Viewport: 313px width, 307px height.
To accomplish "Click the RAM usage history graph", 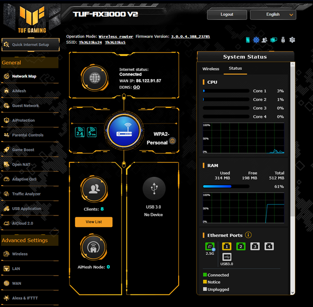I will (x=243, y=208).
